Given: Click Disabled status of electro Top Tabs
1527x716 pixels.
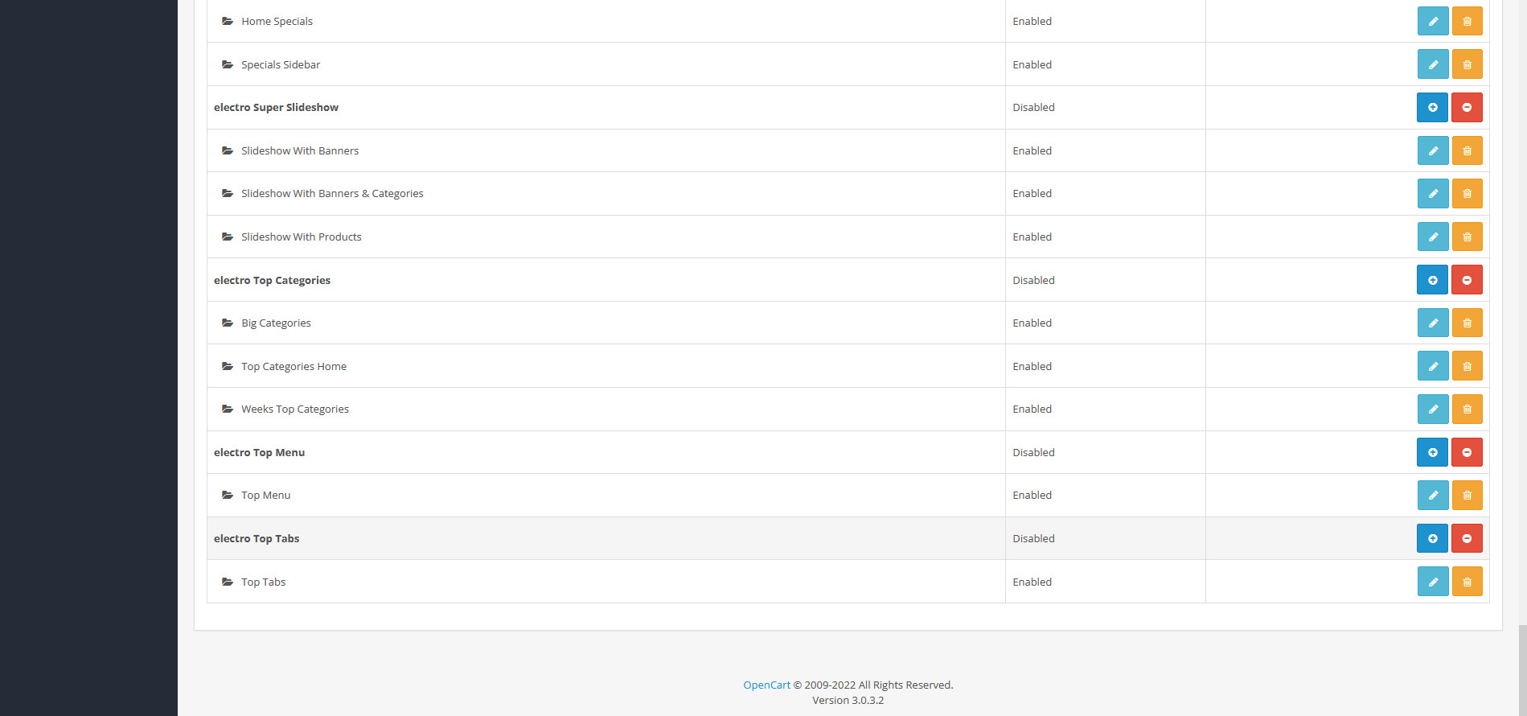Looking at the screenshot, I should click(x=1033, y=538).
